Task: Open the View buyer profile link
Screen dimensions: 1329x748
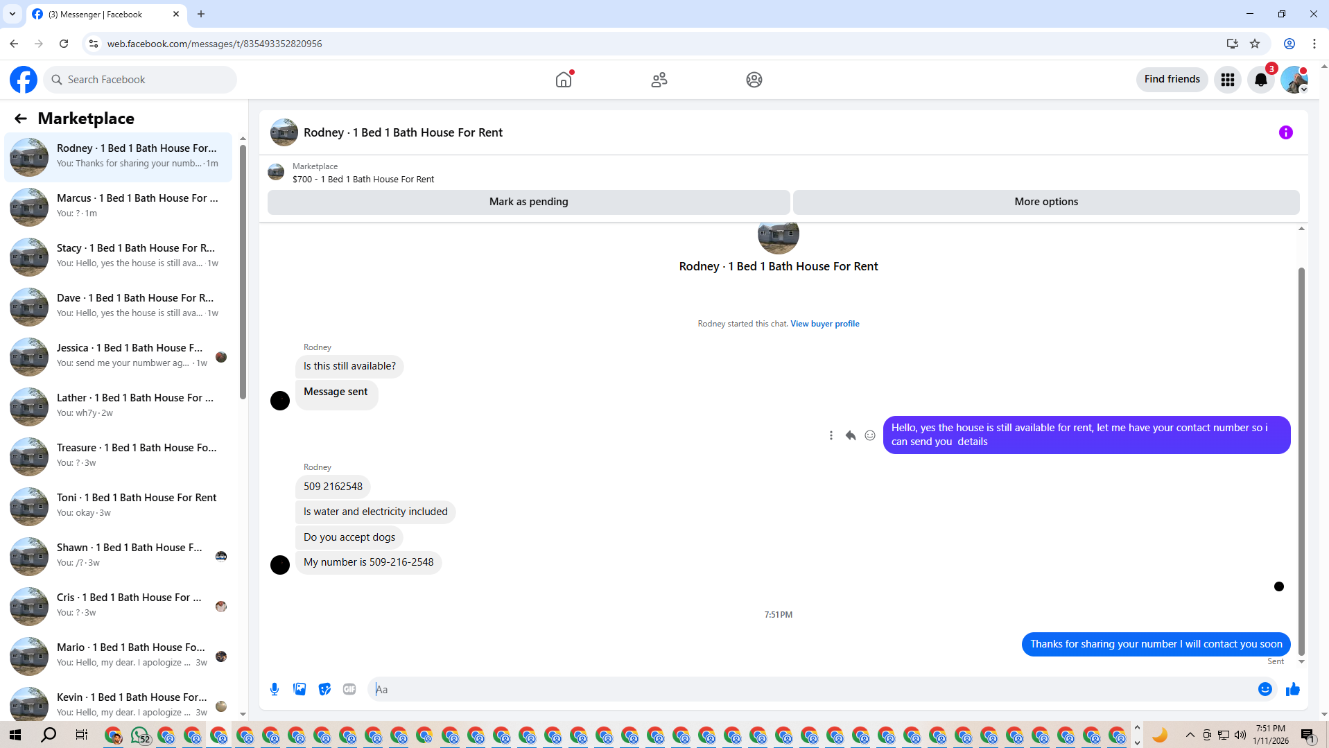Action: click(825, 324)
